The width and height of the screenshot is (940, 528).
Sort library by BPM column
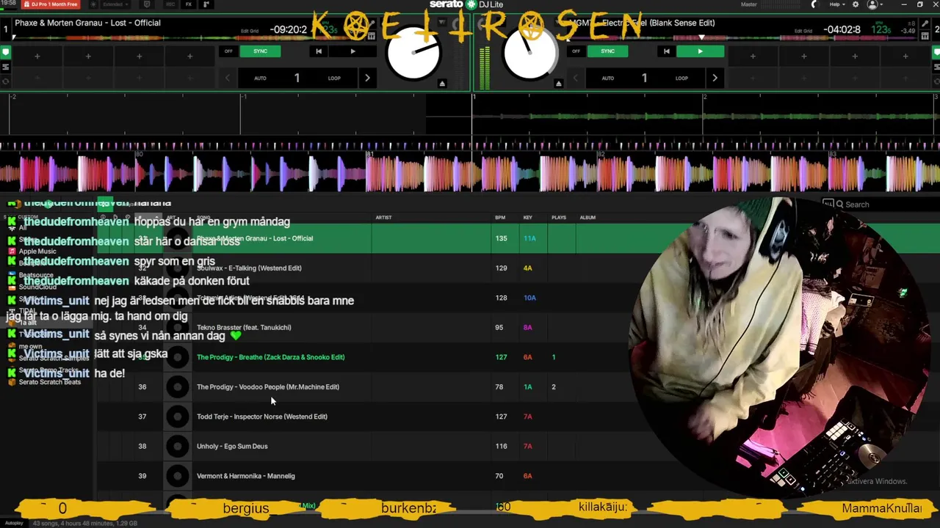(500, 218)
